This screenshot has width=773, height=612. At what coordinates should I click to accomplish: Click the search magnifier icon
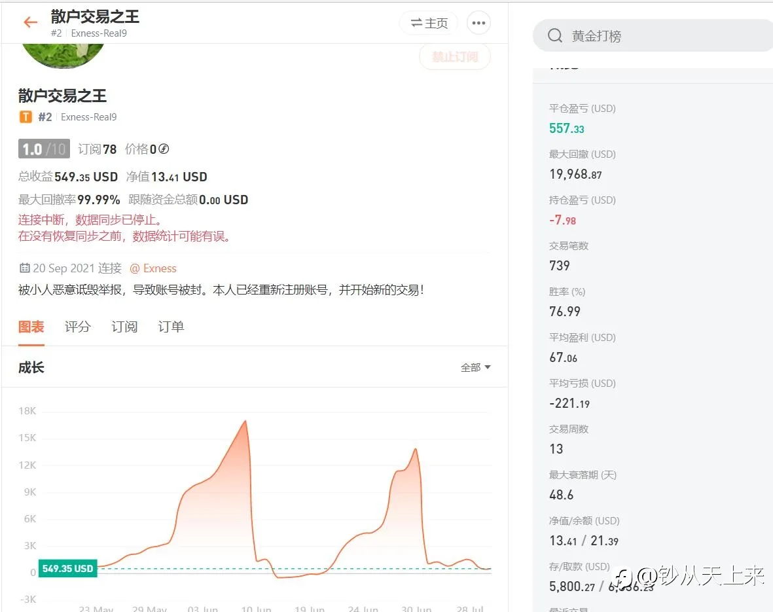[555, 35]
